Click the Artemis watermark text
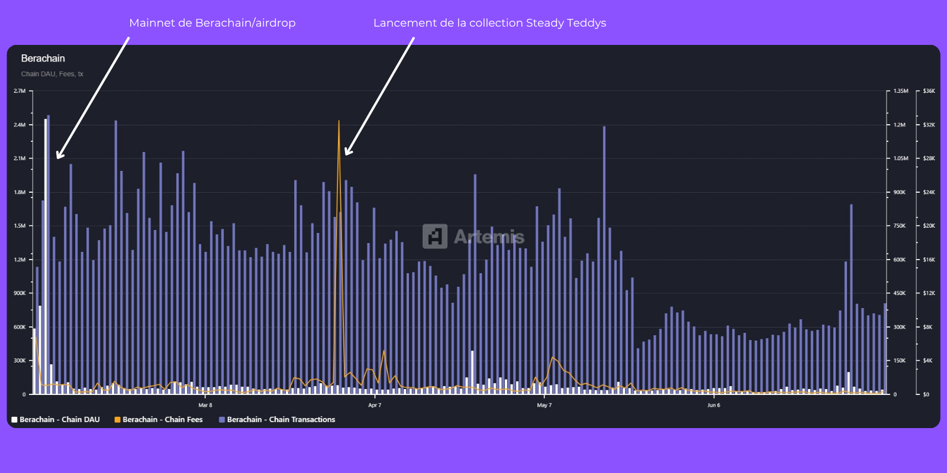Viewport: 947px width, 473px height. pyautogui.click(x=489, y=237)
